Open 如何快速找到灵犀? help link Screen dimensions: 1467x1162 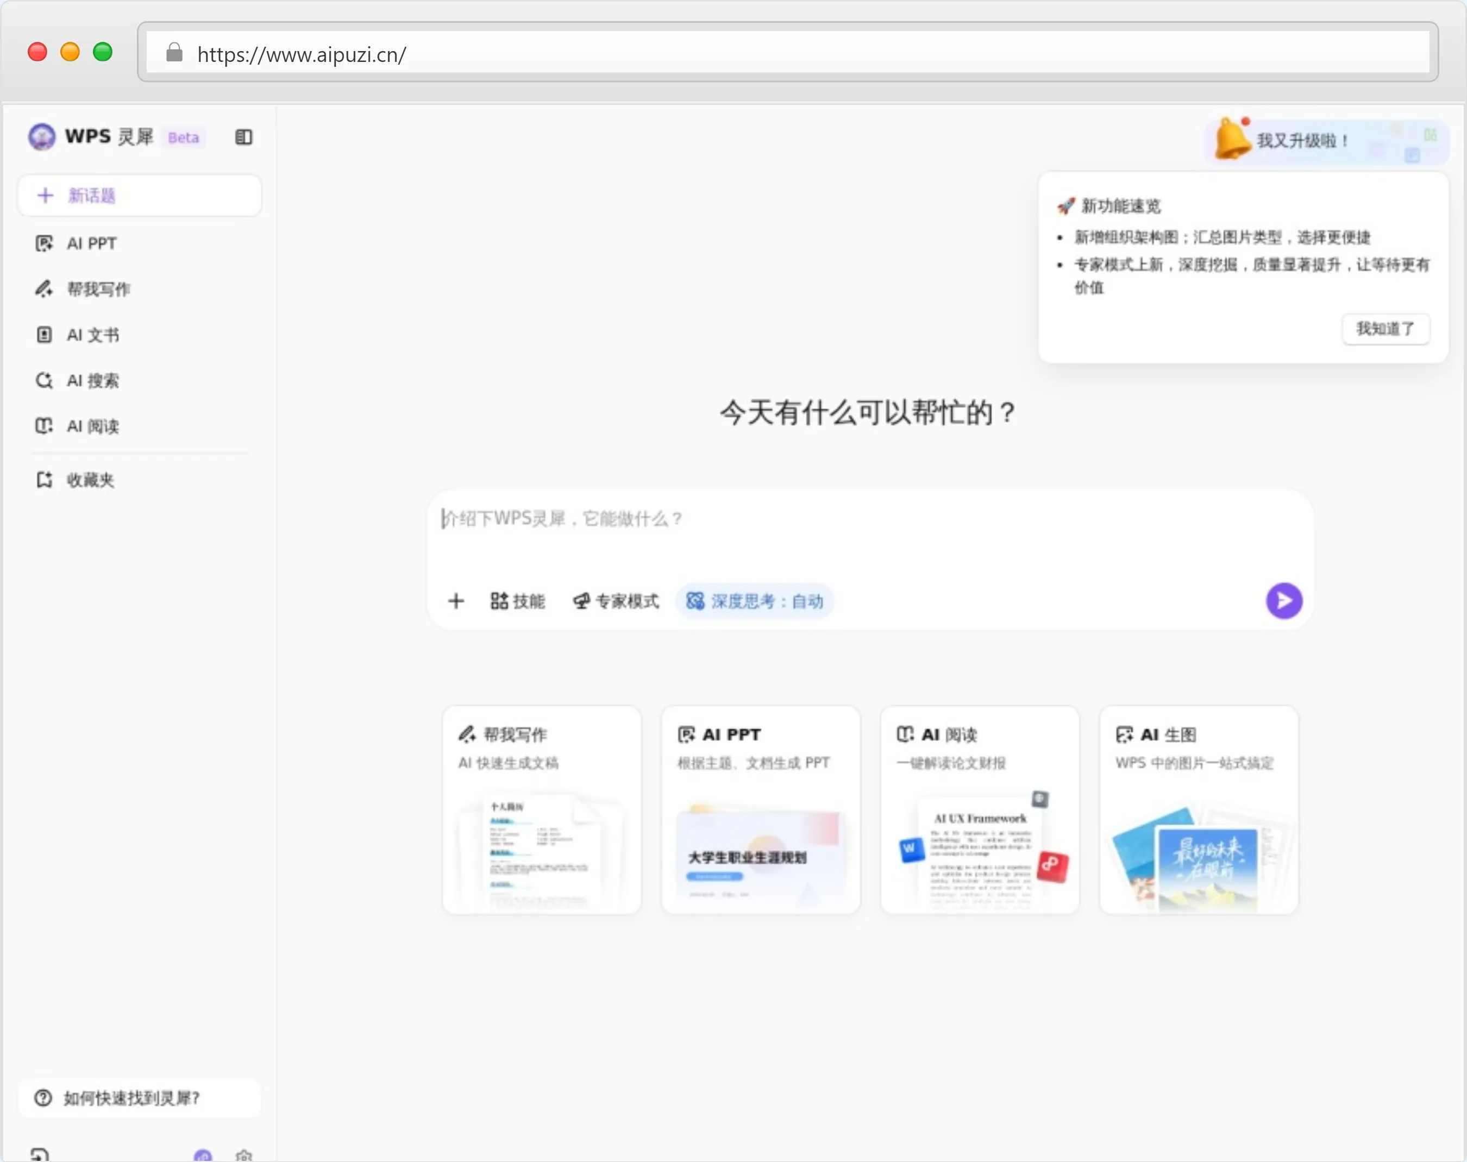click(x=140, y=1097)
